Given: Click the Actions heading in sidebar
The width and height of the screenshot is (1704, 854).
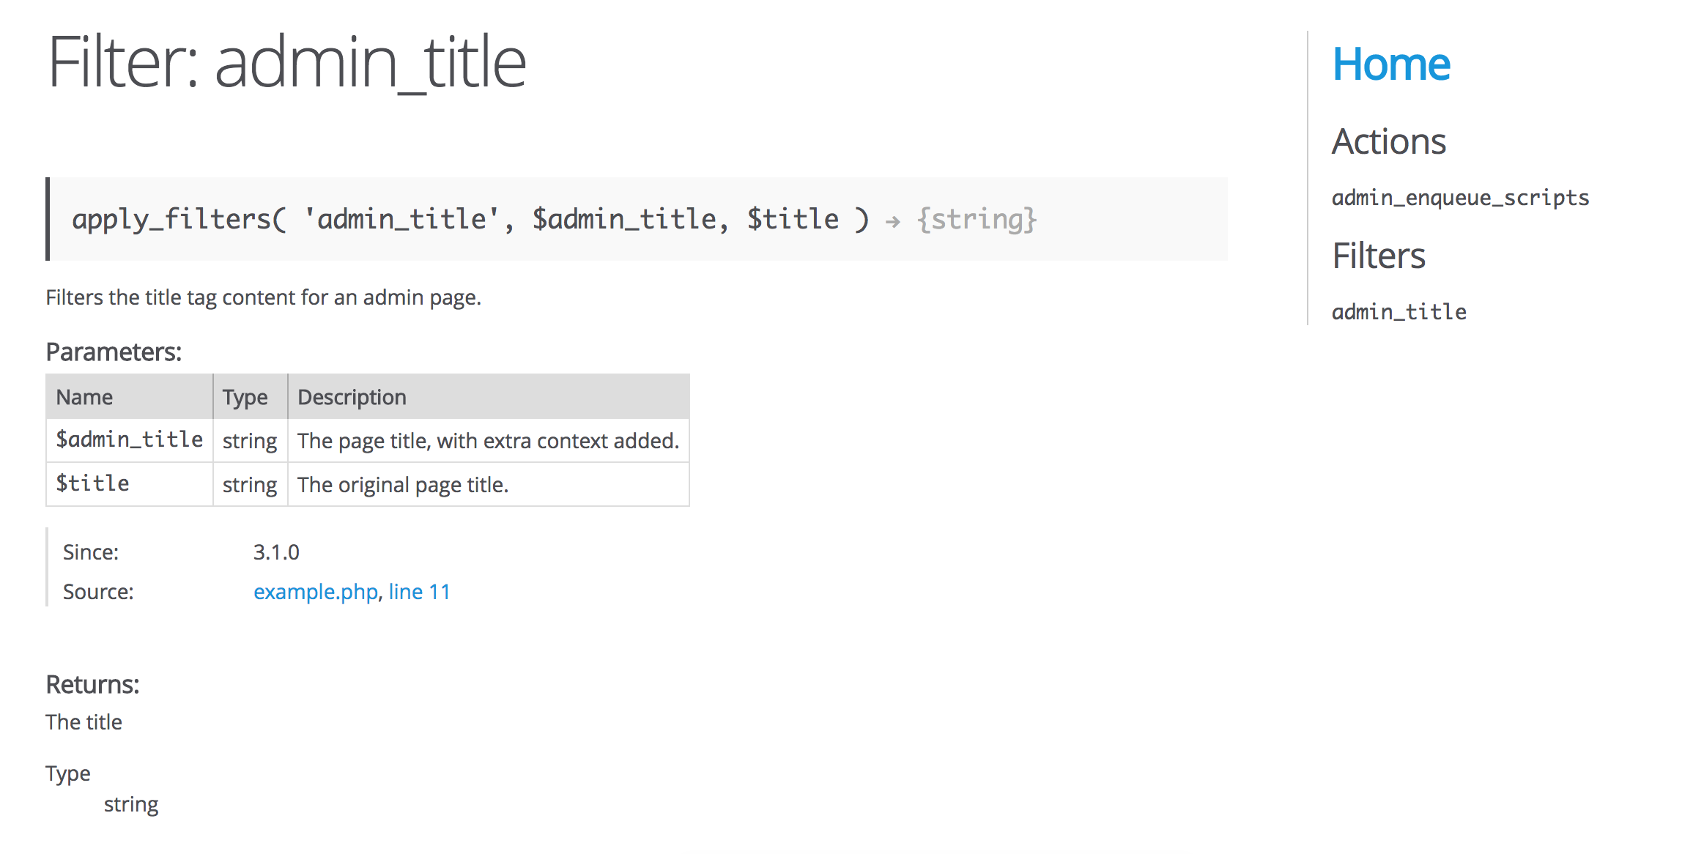Looking at the screenshot, I should pos(1388,141).
